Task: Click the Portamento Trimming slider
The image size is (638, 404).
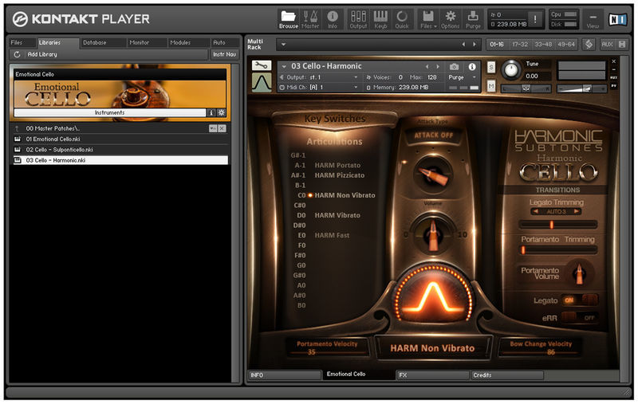Action: point(557,250)
